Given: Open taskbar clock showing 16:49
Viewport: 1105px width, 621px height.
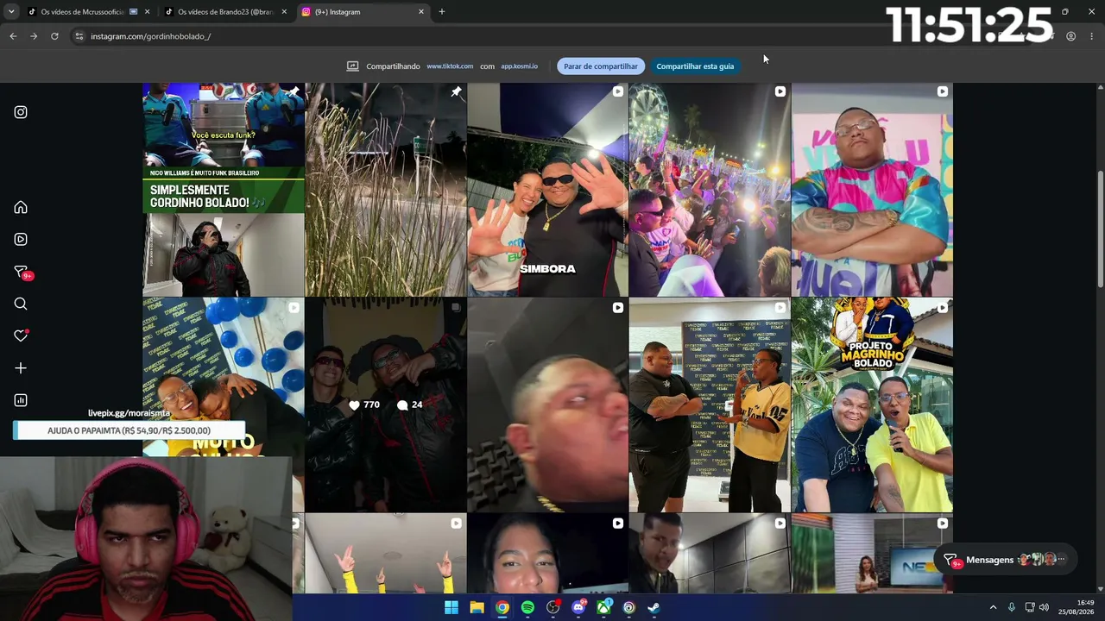Looking at the screenshot, I should pyautogui.click(x=1077, y=607).
